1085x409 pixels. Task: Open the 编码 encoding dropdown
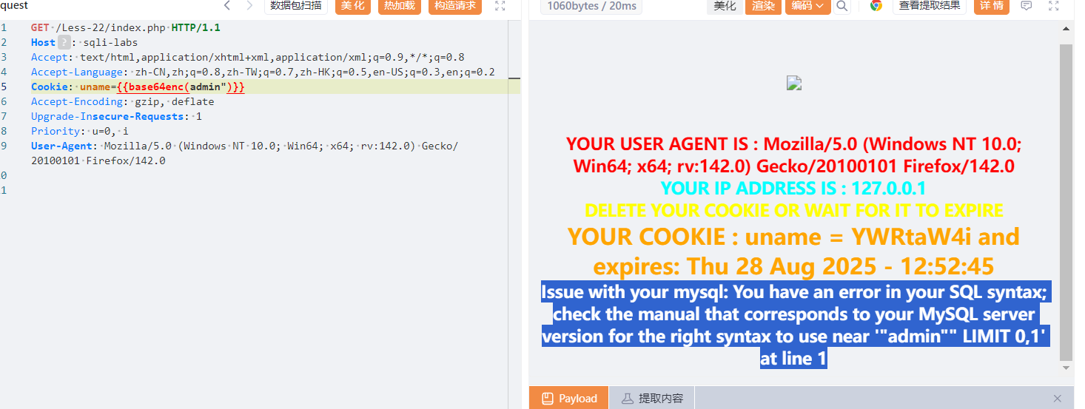pyautogui.click(x=807, y=6)
